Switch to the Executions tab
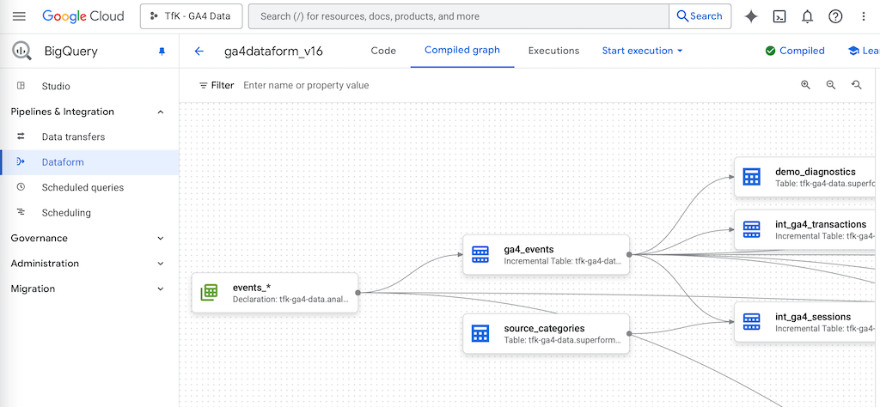The image size is (880, 407). pyautogui.click(x=553, y=51)
